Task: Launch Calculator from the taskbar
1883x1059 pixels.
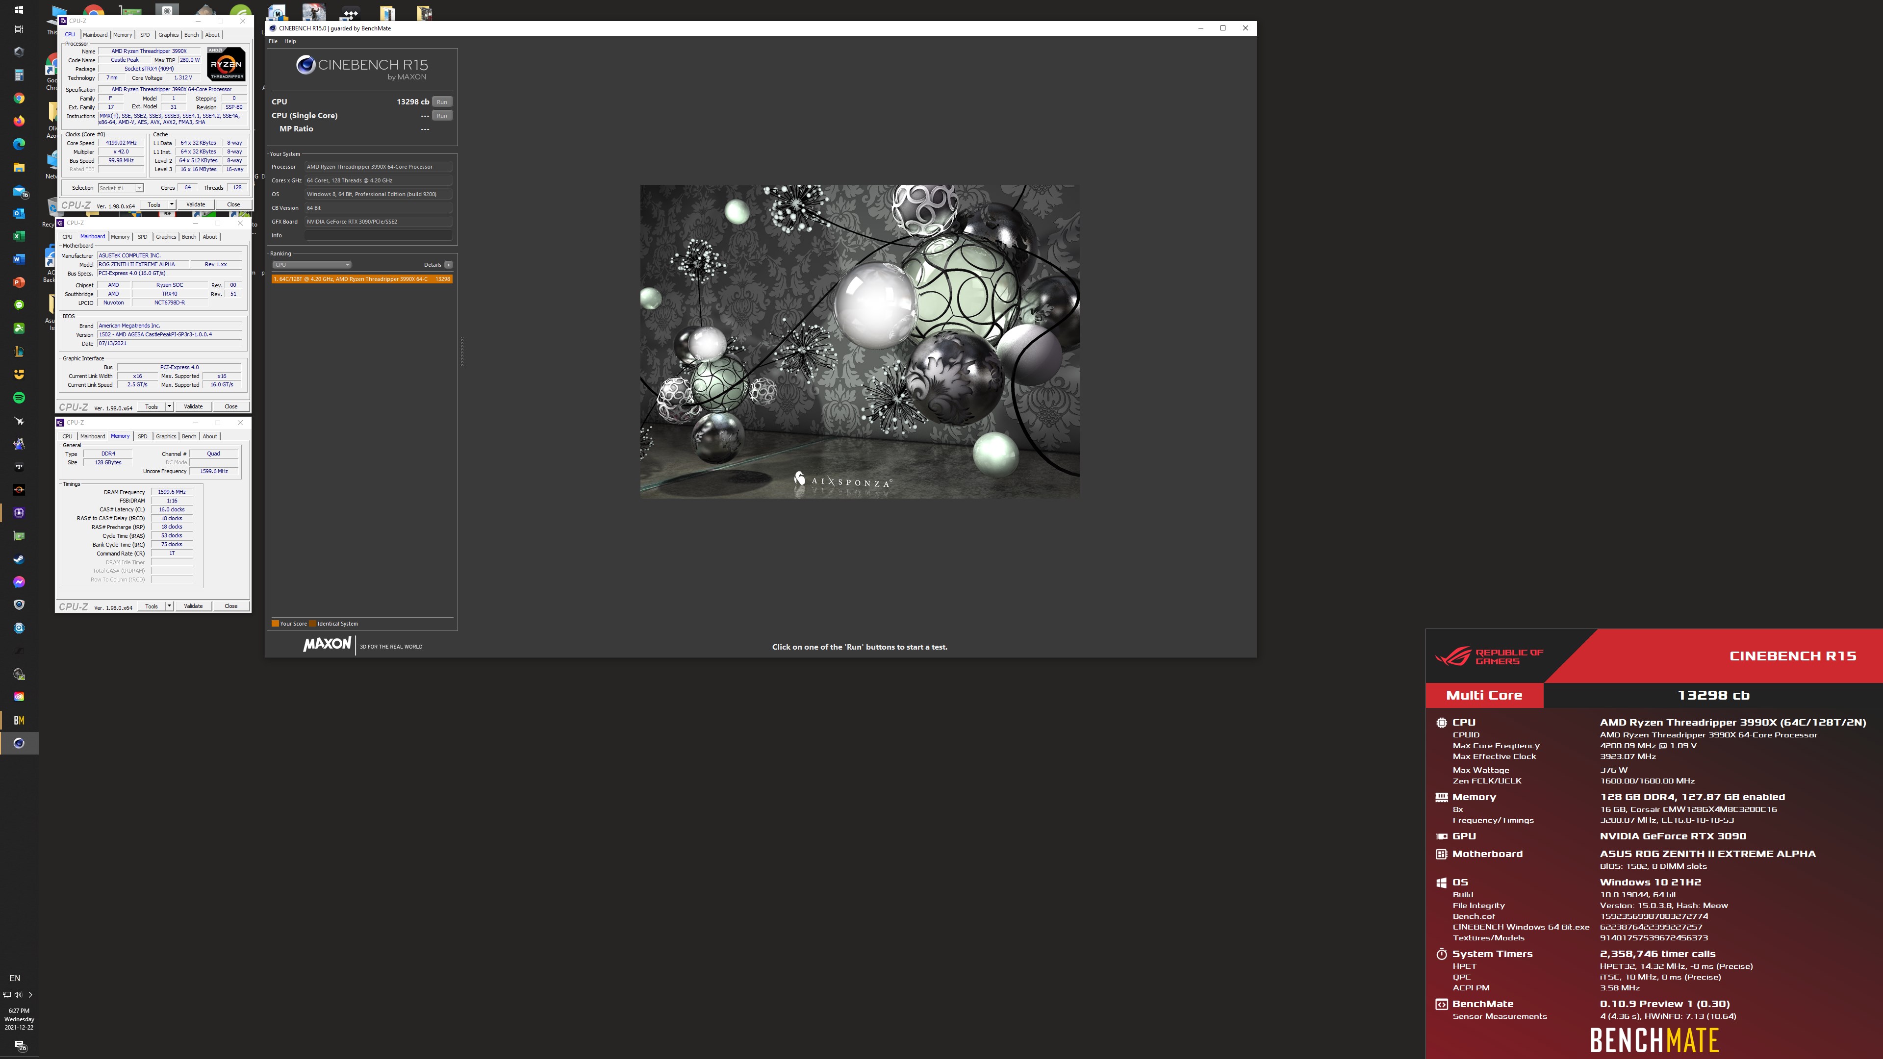Action: point(19,76)
